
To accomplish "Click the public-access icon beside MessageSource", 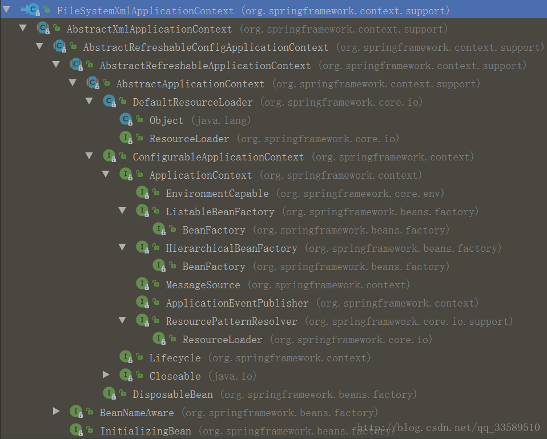I will point(156,284).
